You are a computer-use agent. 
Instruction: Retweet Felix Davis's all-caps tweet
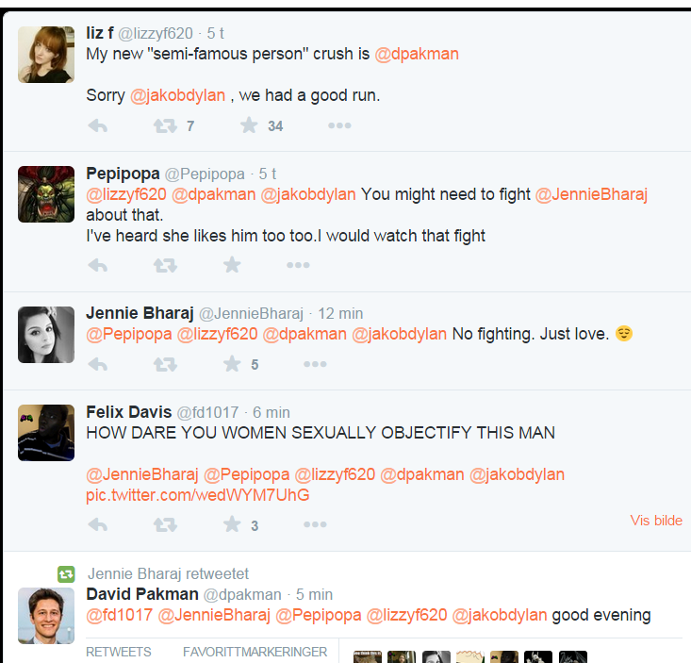pos(165,525)
